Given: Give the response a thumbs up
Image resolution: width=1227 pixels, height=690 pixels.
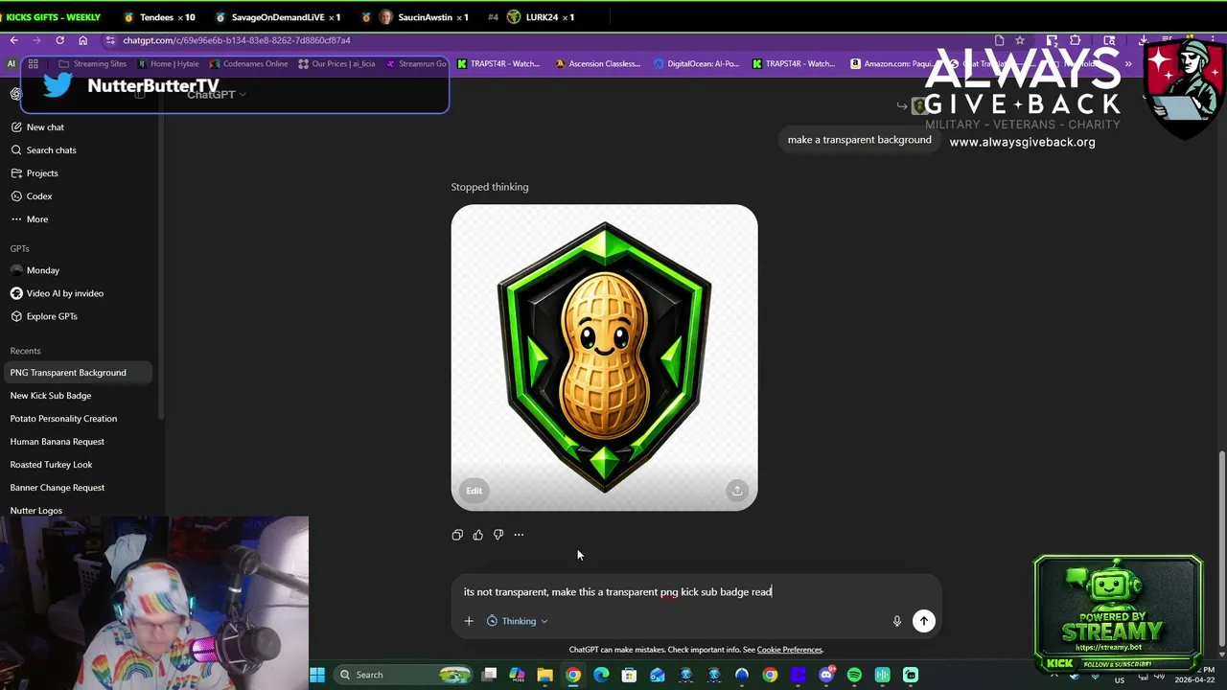Looking at the screenshot, I should tap(477, 535).
